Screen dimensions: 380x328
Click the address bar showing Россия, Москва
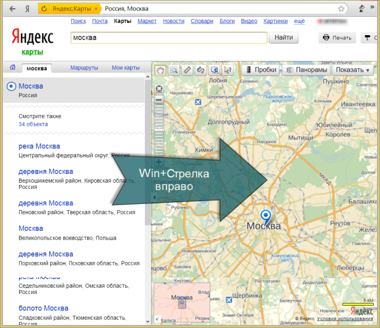tap(218, 9)
